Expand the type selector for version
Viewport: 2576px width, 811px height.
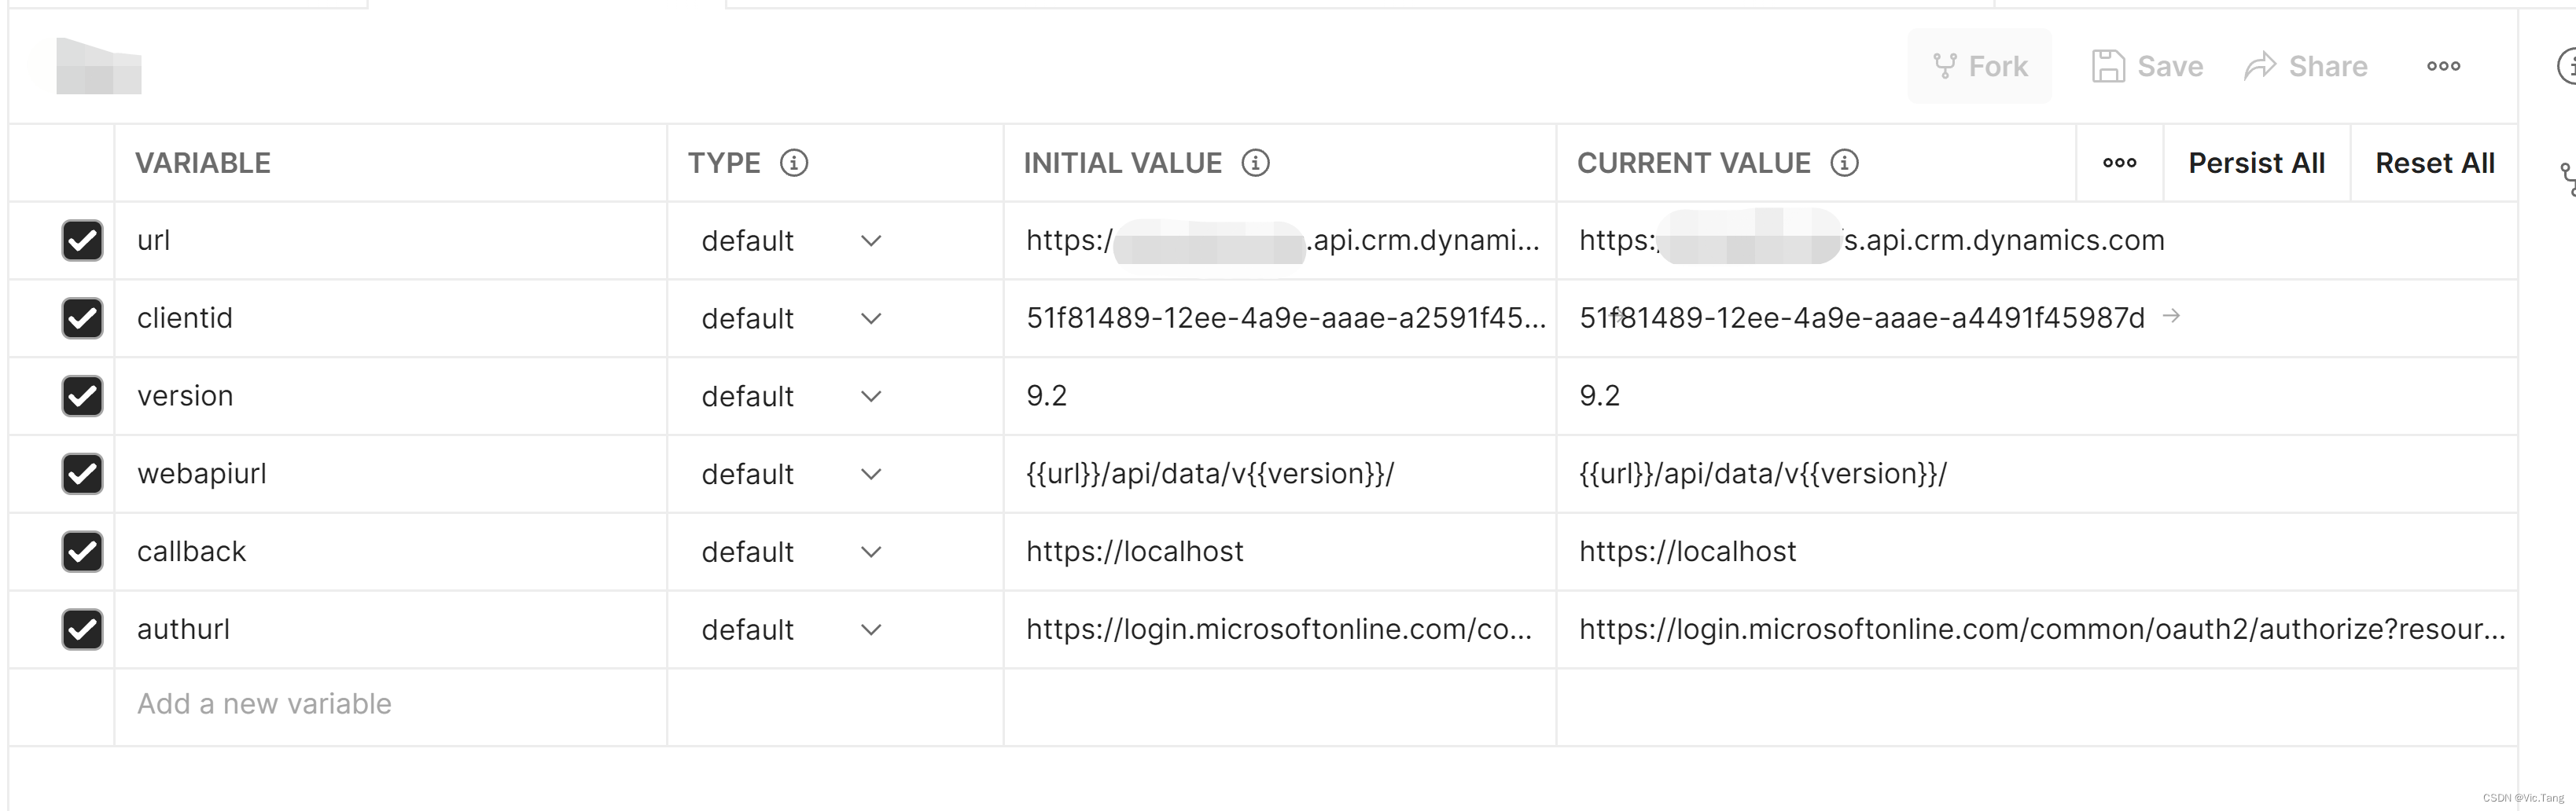coord(871,396)
